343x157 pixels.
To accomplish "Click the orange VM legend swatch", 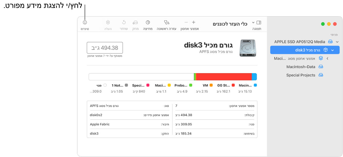I will click(211, 85).
